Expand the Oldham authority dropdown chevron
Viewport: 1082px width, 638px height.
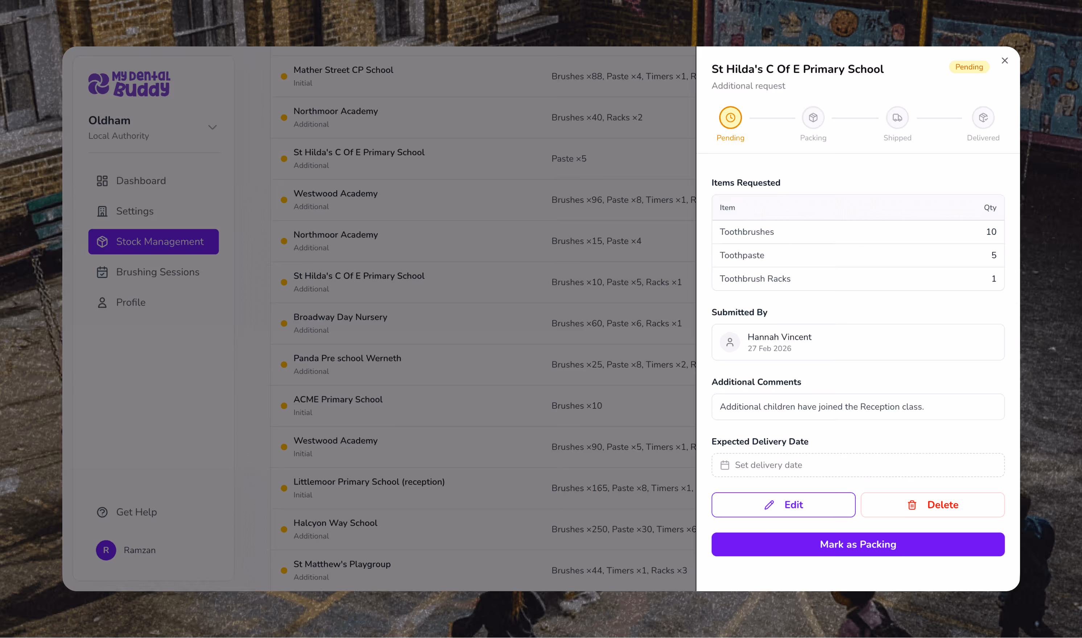(x=212, y=127)
